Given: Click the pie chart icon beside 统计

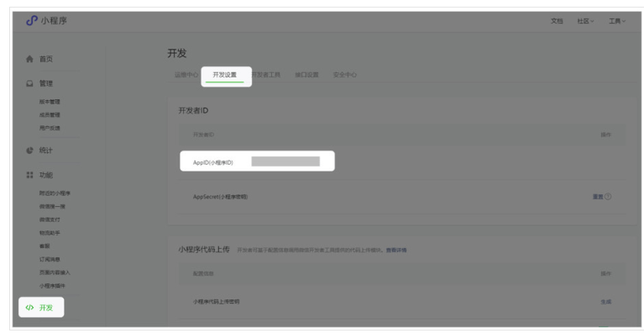Looking at the screenshot, I should [x=29, y=151].
